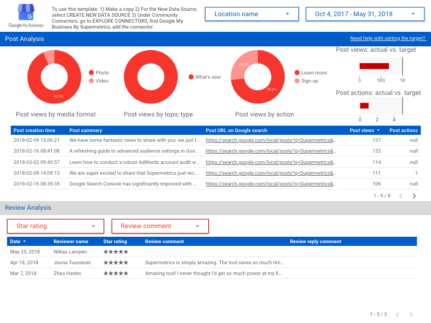
Task: Click the Sign up legend item
Action: pos(309,81)
